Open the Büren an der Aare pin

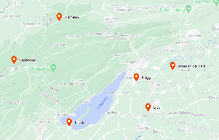point(173,66)
